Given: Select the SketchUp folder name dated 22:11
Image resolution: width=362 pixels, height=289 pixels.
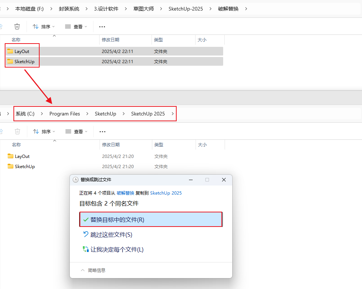Looking at the screenshot, I should click(24, 62).
